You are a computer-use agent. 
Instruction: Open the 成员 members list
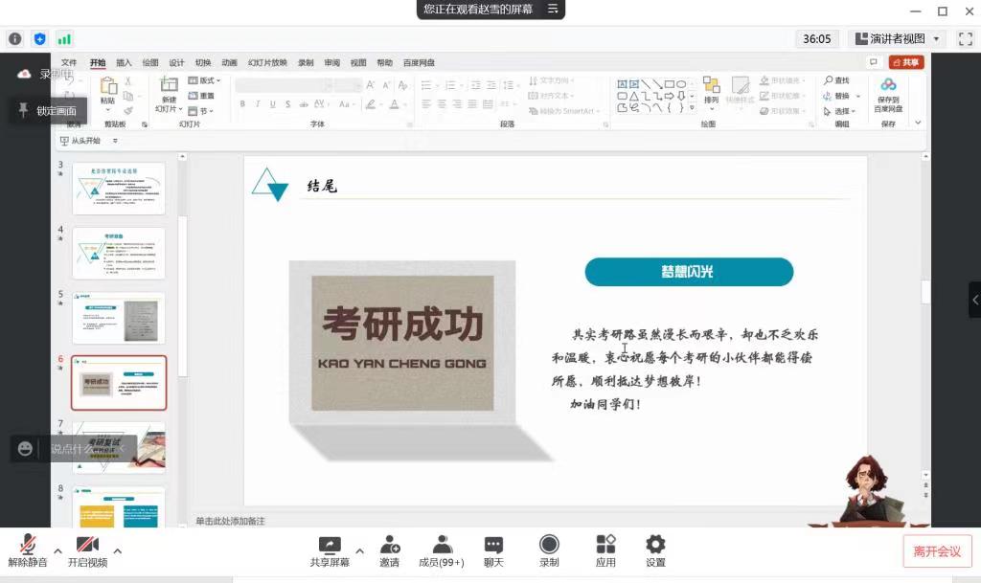click(442, 550)
